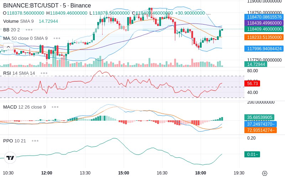
Task: Click the purple 118439.49 price label
Action: tap(264, 23)
